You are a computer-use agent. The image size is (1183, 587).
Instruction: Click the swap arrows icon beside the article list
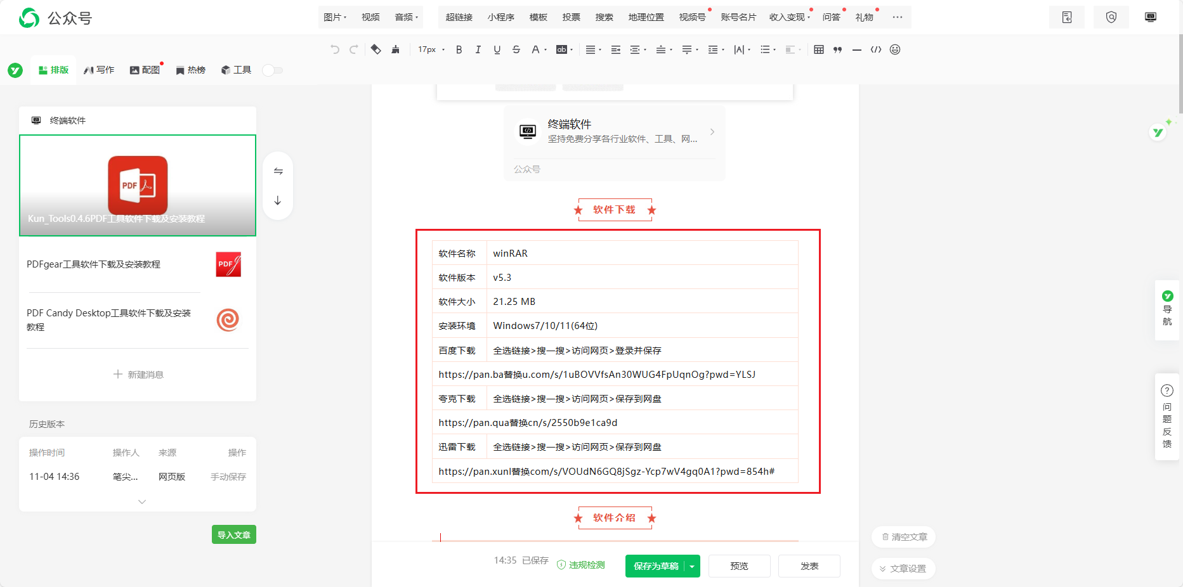coord(278,171)
